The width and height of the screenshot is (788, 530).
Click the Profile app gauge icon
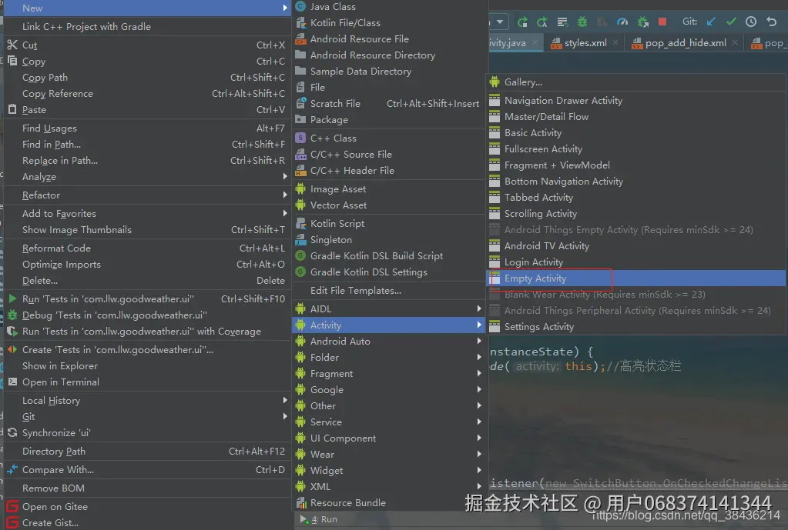tap(622, 22)
